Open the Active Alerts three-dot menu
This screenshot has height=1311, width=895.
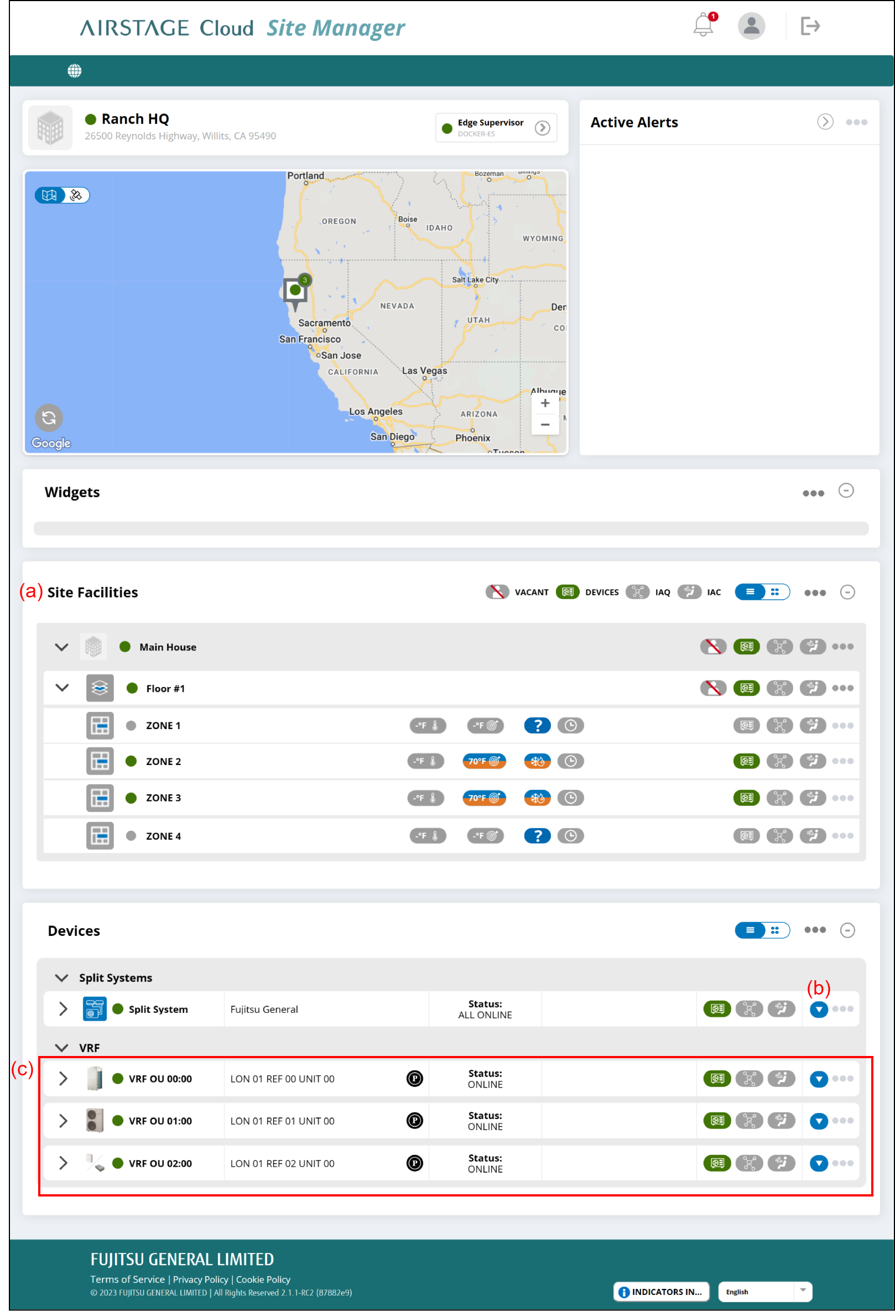tap(856, 122)
